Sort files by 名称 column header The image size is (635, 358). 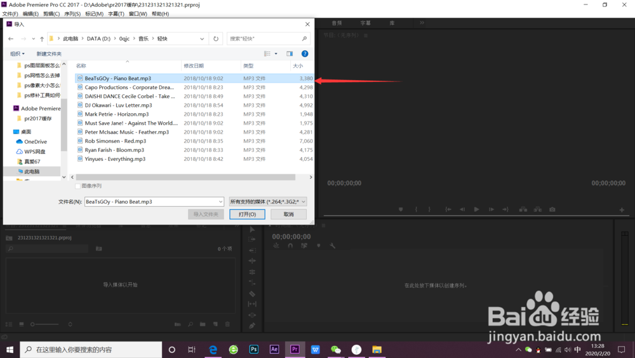(81, 65)
